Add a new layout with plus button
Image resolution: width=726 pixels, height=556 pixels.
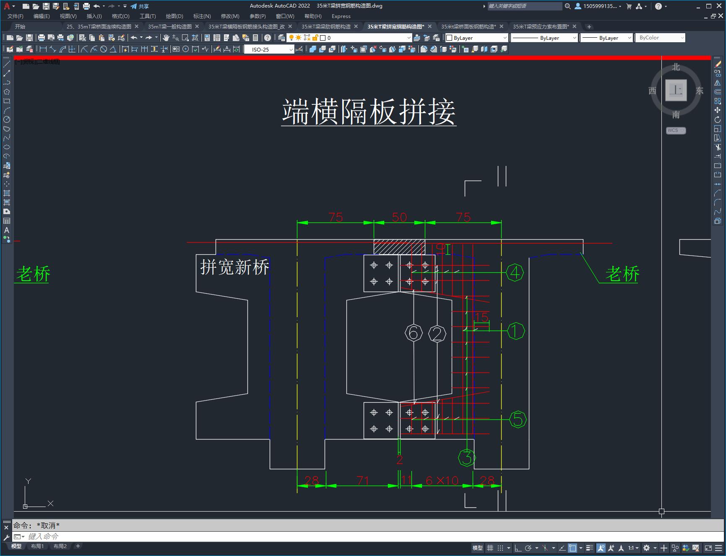[x=78, y=546]
